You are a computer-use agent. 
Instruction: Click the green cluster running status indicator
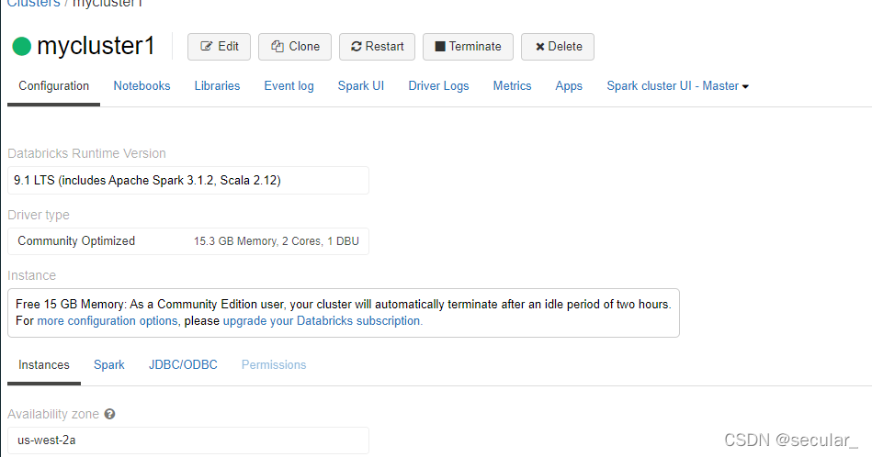point(22,46)
